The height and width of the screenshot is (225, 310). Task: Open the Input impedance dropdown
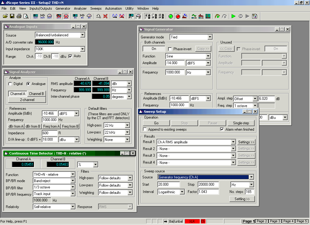pyautogui.click(x=83, y=49)
